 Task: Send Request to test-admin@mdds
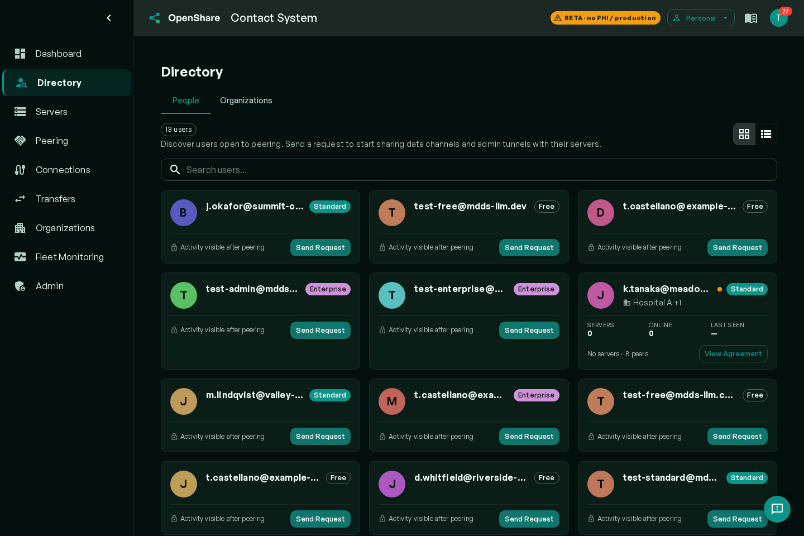pos(320,331)
